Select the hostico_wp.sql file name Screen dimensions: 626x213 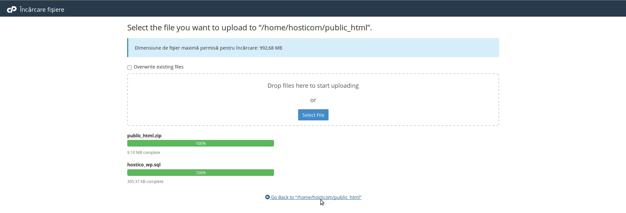pyautogui.click(x=144, y=165)
